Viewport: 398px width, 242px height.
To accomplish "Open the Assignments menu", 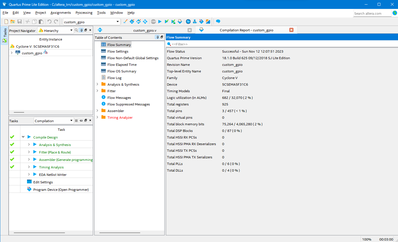I will [x=61, y=13].
